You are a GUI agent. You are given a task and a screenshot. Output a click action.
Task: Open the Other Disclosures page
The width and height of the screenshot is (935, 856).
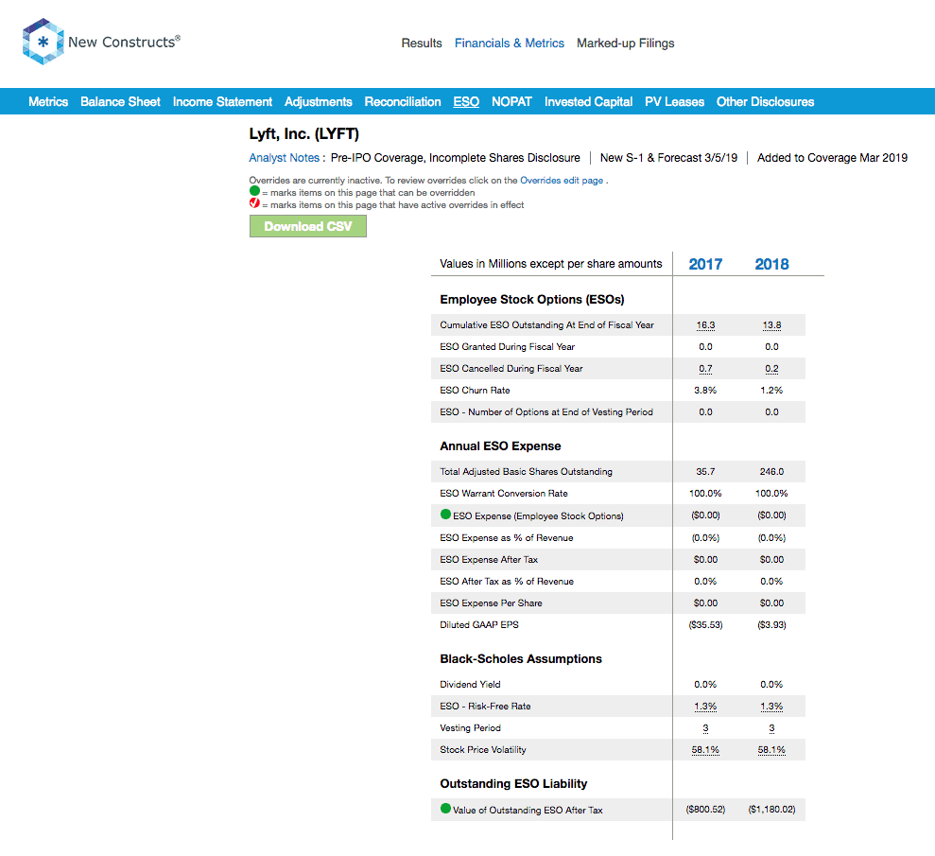click(766, 101)
